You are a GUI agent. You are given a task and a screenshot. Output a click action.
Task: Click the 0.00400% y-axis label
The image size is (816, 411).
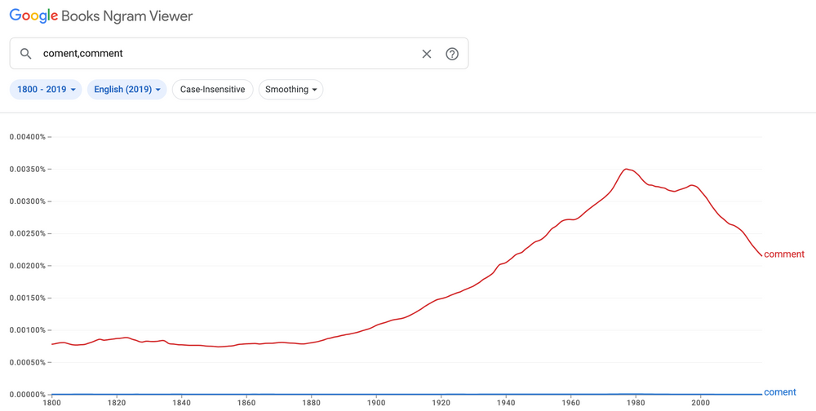(x=27, y=137)
